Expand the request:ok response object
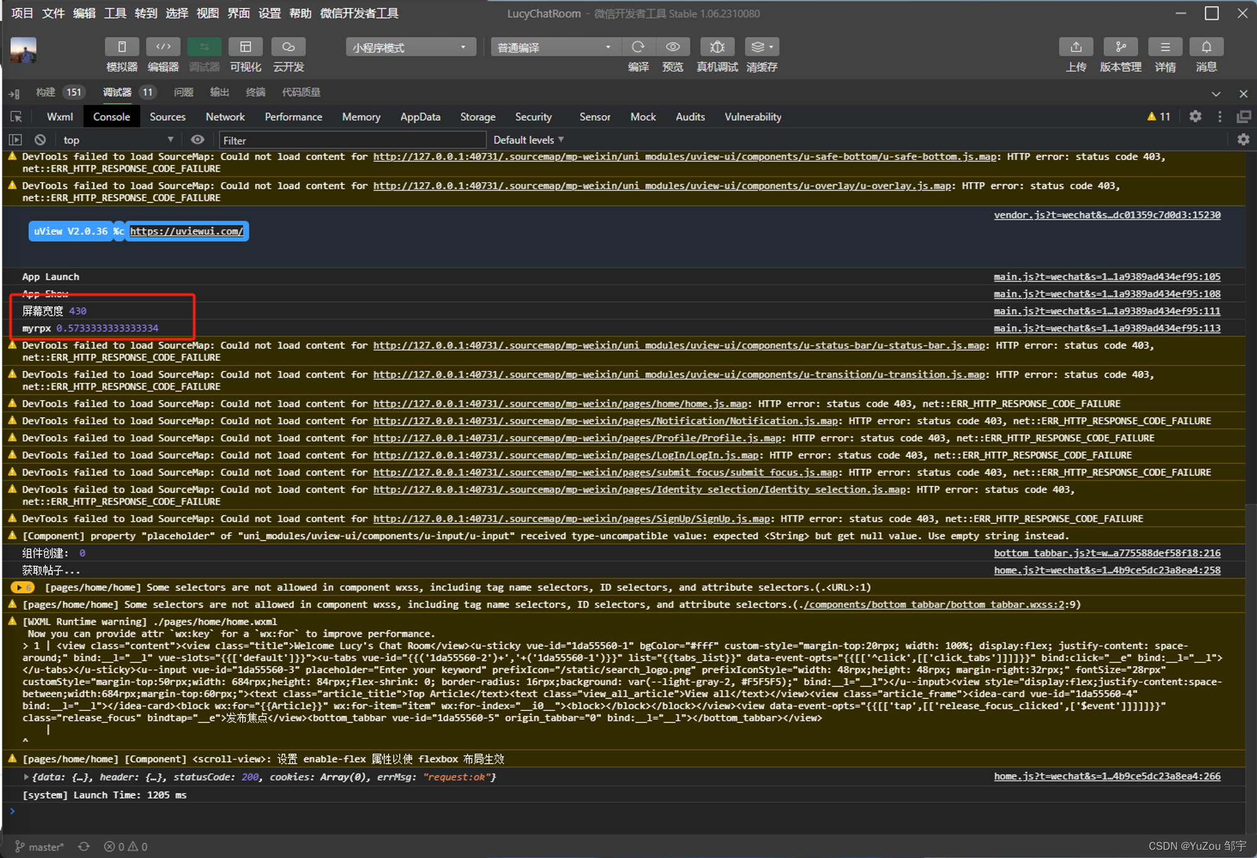Screen dimensions: 1257x858 click(26, 777)
